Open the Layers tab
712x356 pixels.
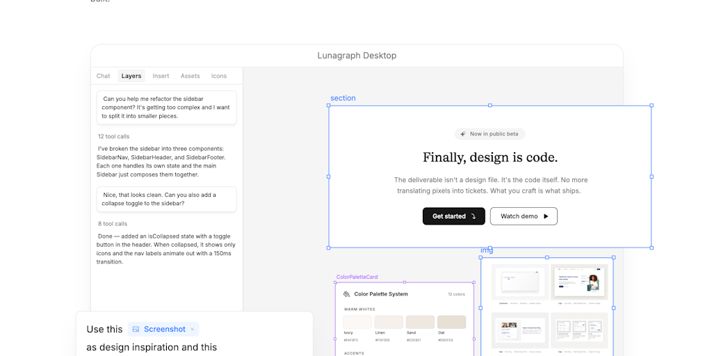tap(131, 76)
